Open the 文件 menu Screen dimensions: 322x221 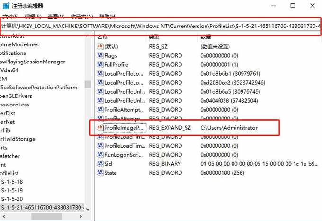pyautogui.click(x=10, y=16)
